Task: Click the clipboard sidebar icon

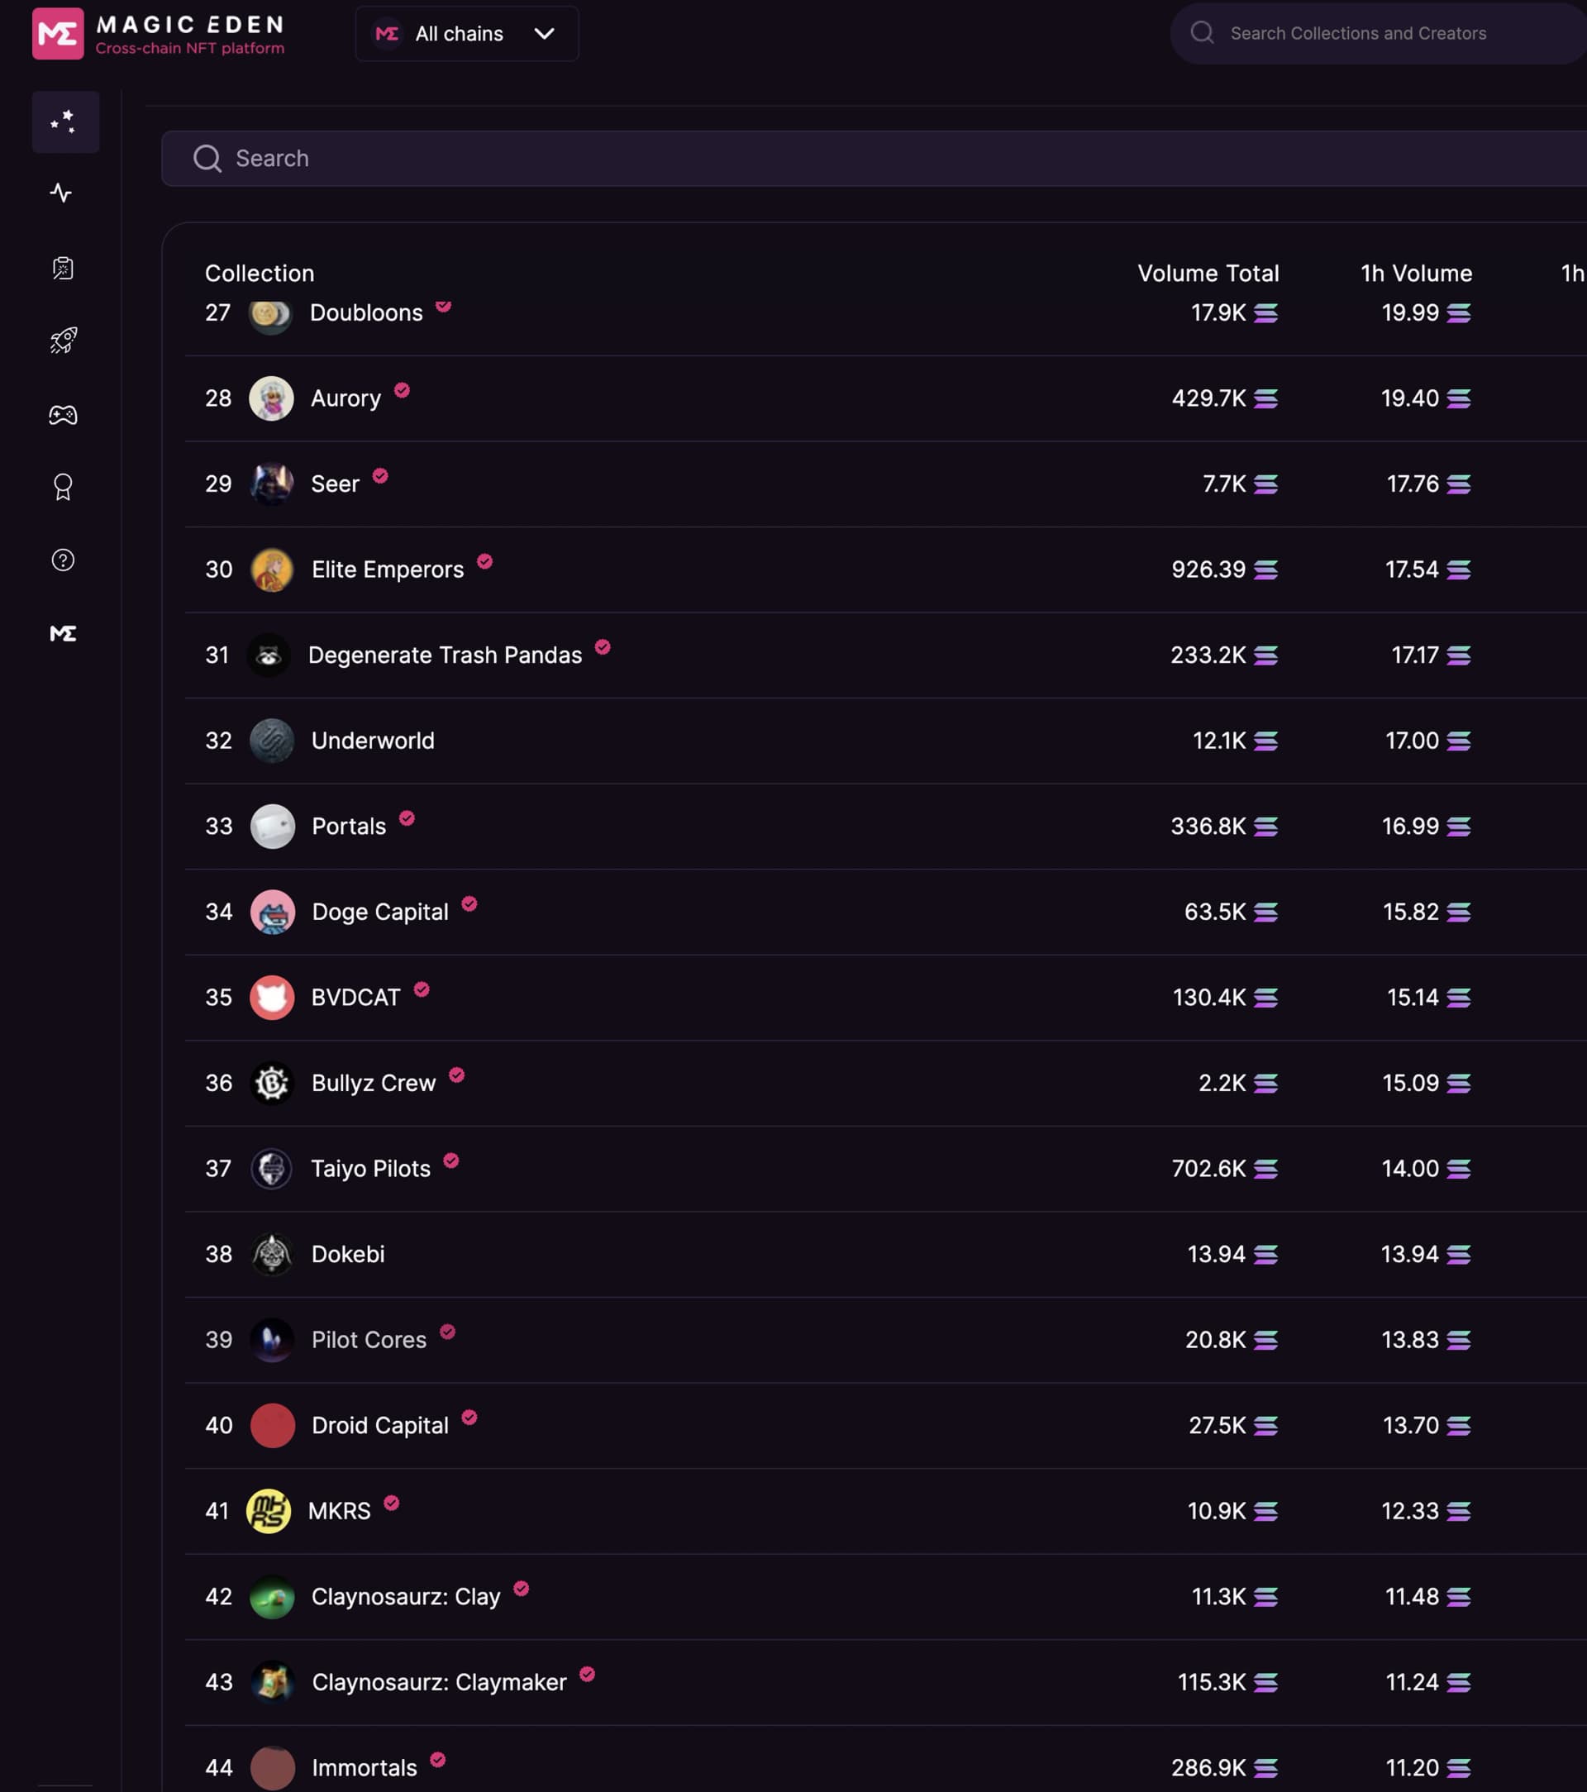Action: (x=63, y=268)
